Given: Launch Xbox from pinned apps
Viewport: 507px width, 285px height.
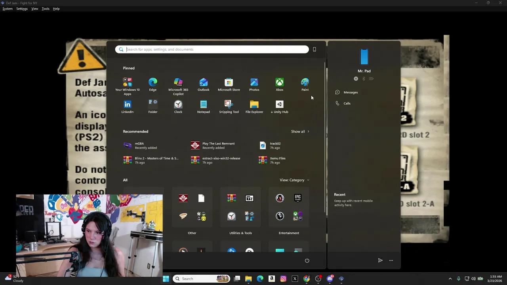Looking at the screenshot, I should click(280, 85).
